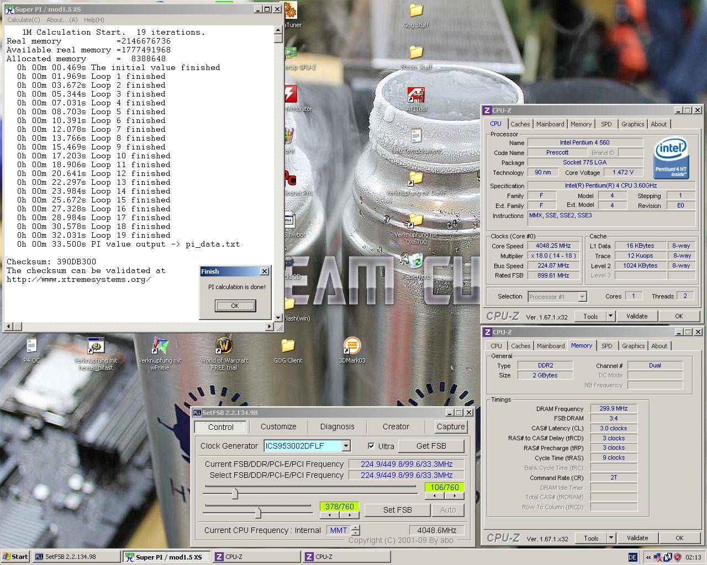Expand the Tools dropdown arrow in top CPU-Z

coord(610,316)
